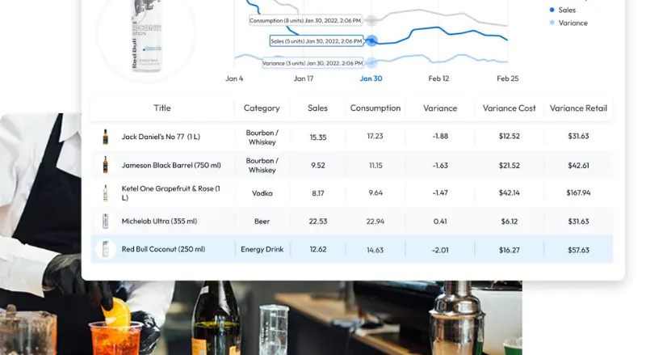The height and width of the screenshot is (355, 646).
Task: Click the Variance data point on Jan 30
Action: tap(371, 63)
